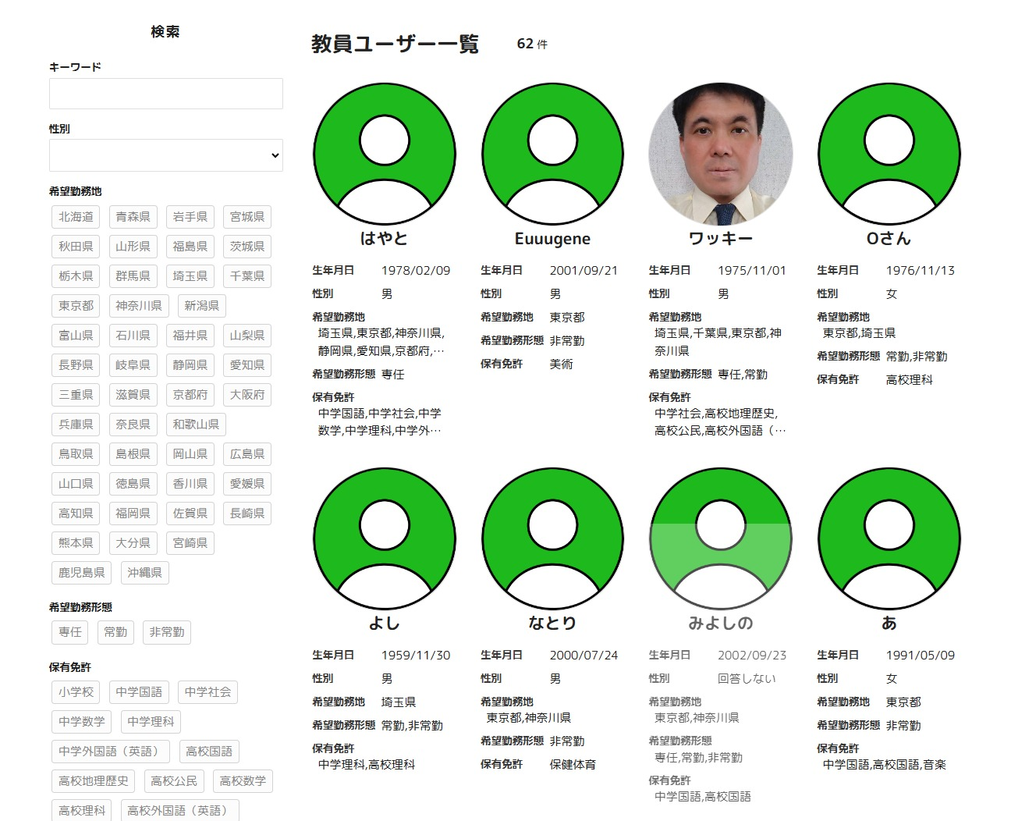
Task: Toggle the 熊本県 location filter
Action: [x=76, y=543]
